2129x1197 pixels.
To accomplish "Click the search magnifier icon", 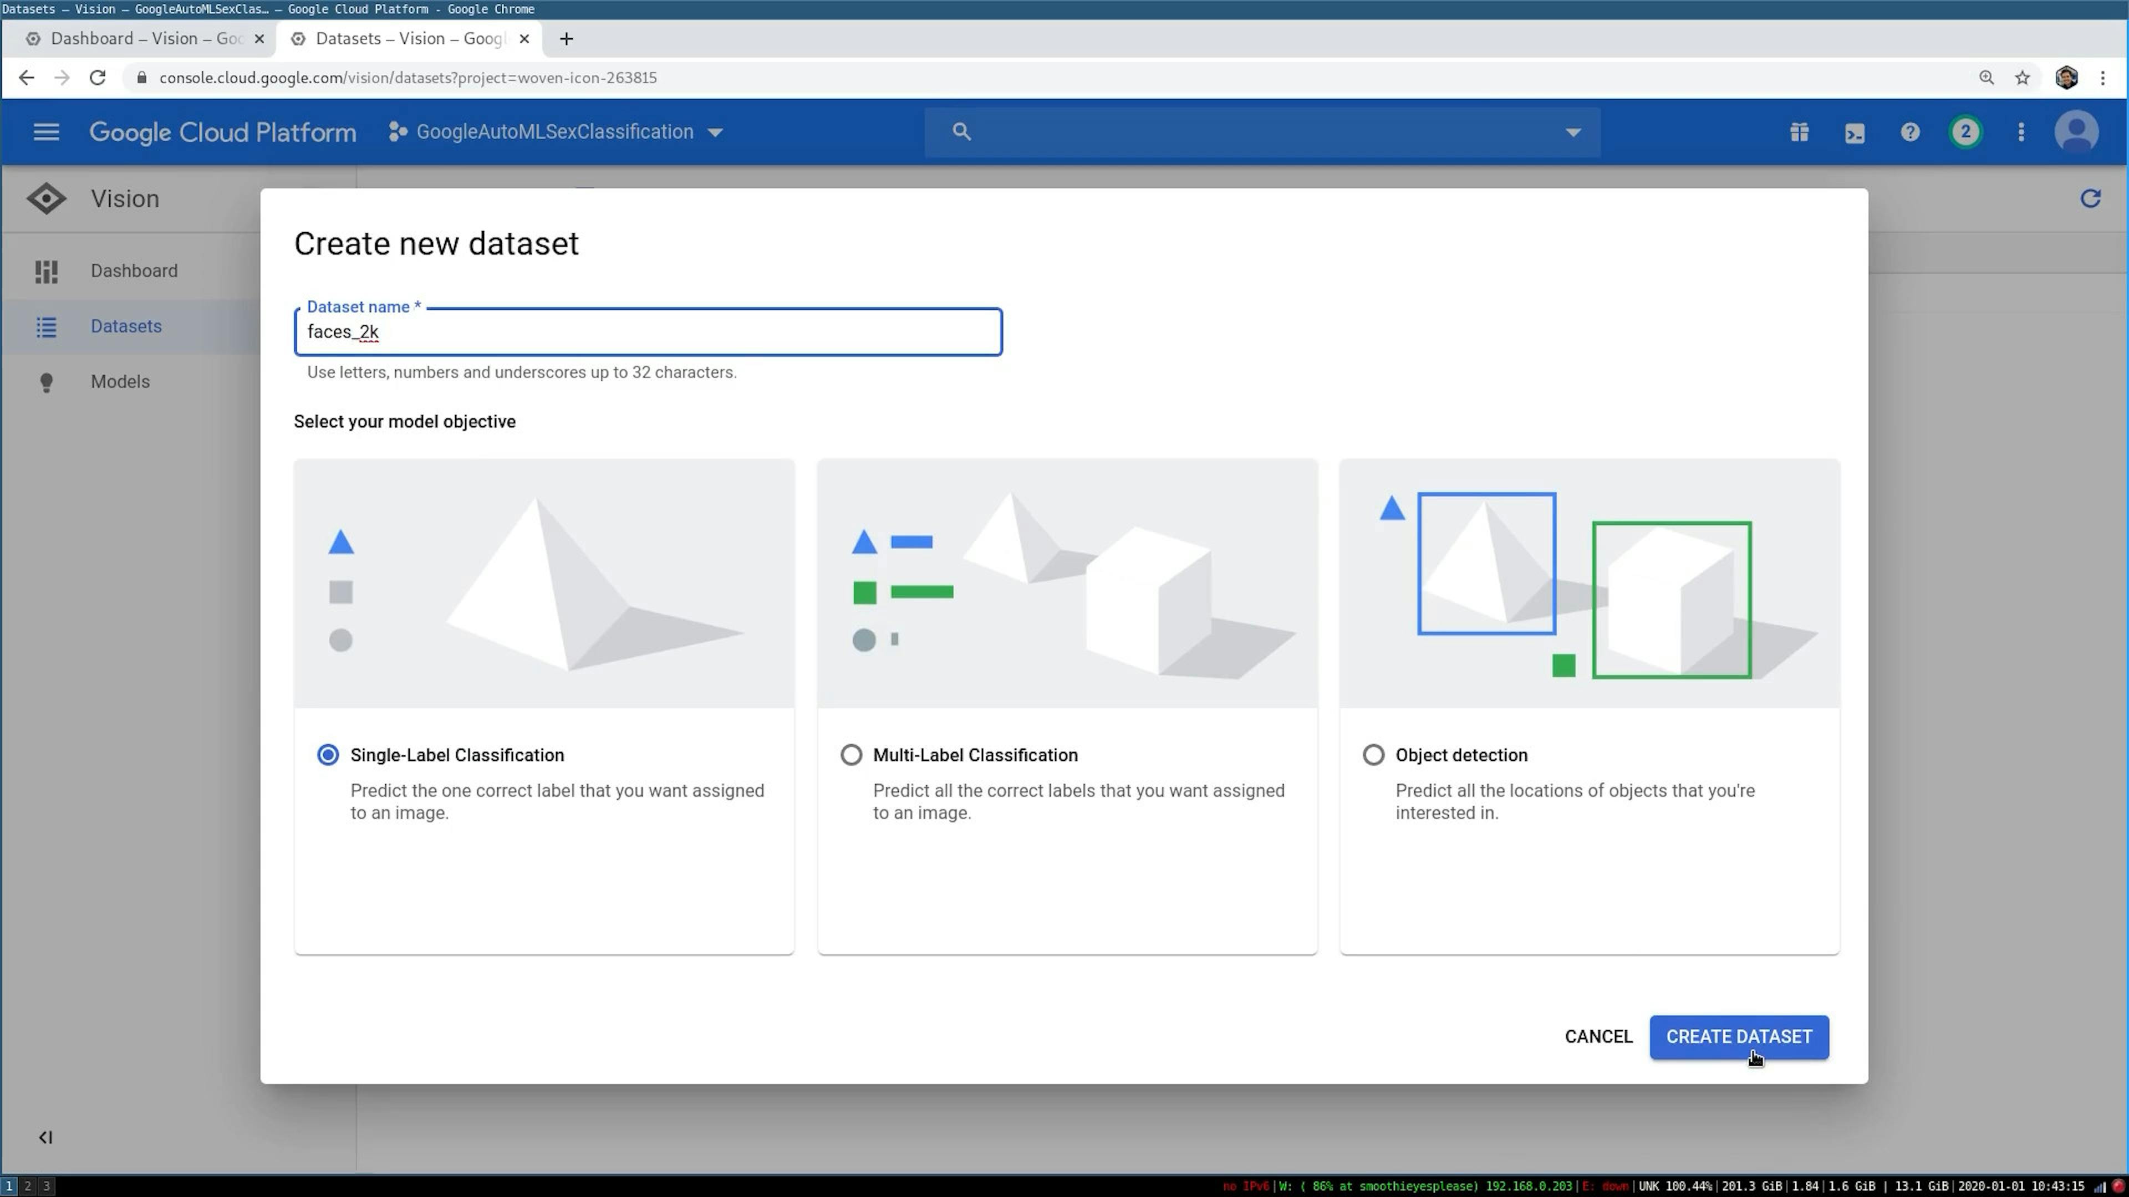I will 961,131.
